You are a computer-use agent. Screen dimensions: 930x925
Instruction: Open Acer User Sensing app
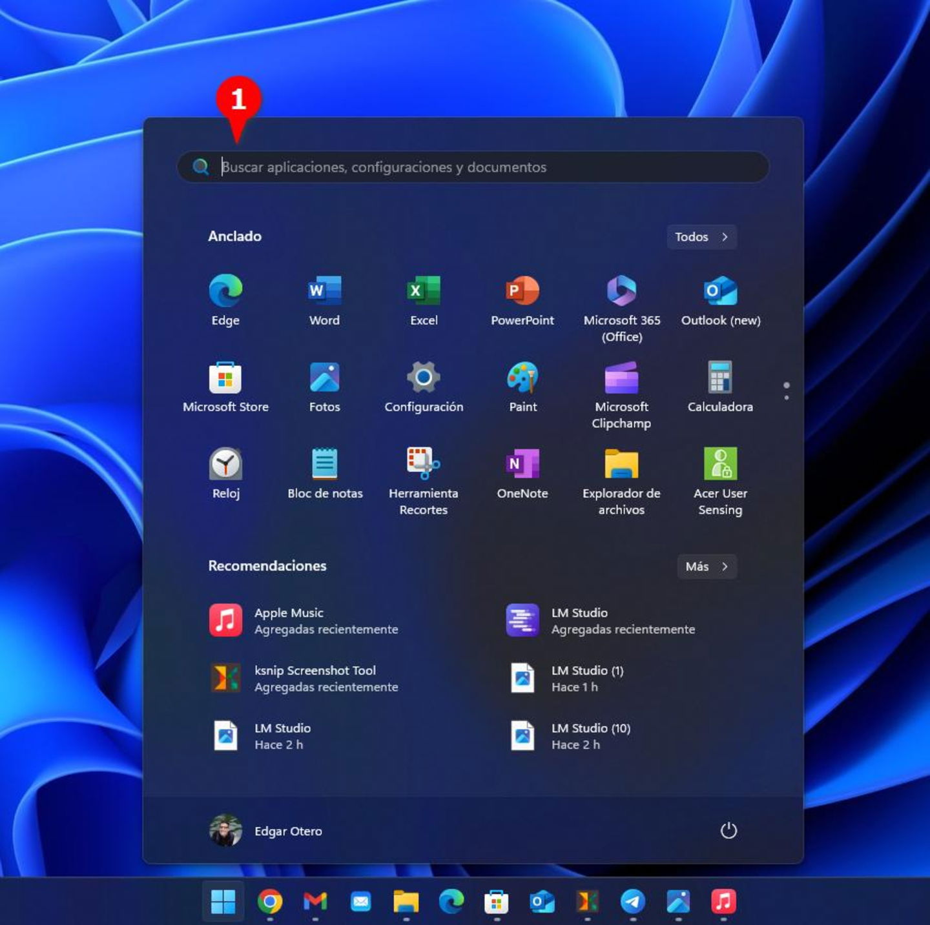point(721,481)
